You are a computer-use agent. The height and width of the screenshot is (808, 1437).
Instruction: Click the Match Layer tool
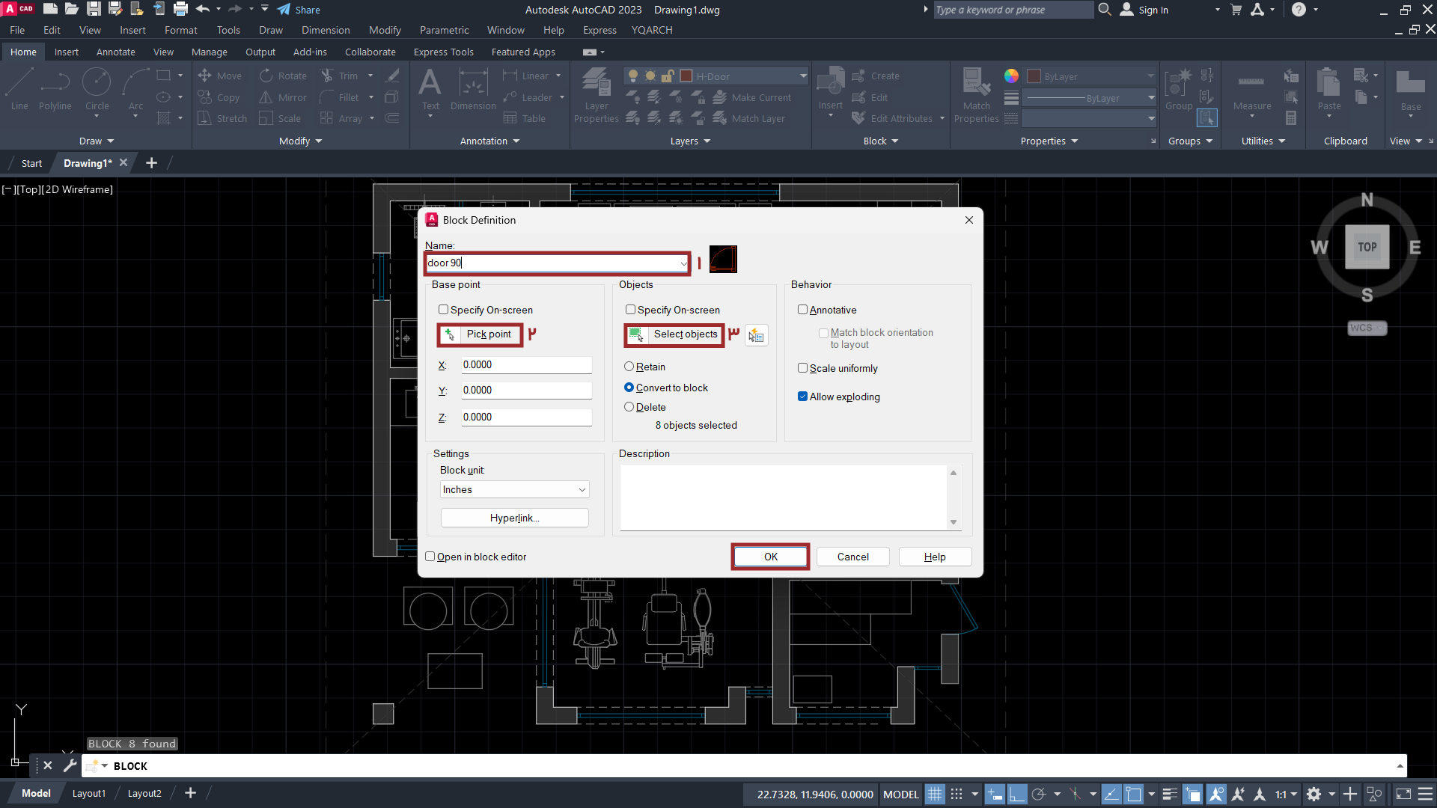click(748, 118)
